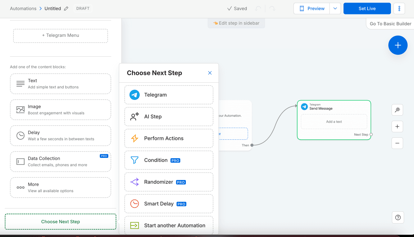
Task: Click the Condition funnel icon
Action: [x=135, y=160]
